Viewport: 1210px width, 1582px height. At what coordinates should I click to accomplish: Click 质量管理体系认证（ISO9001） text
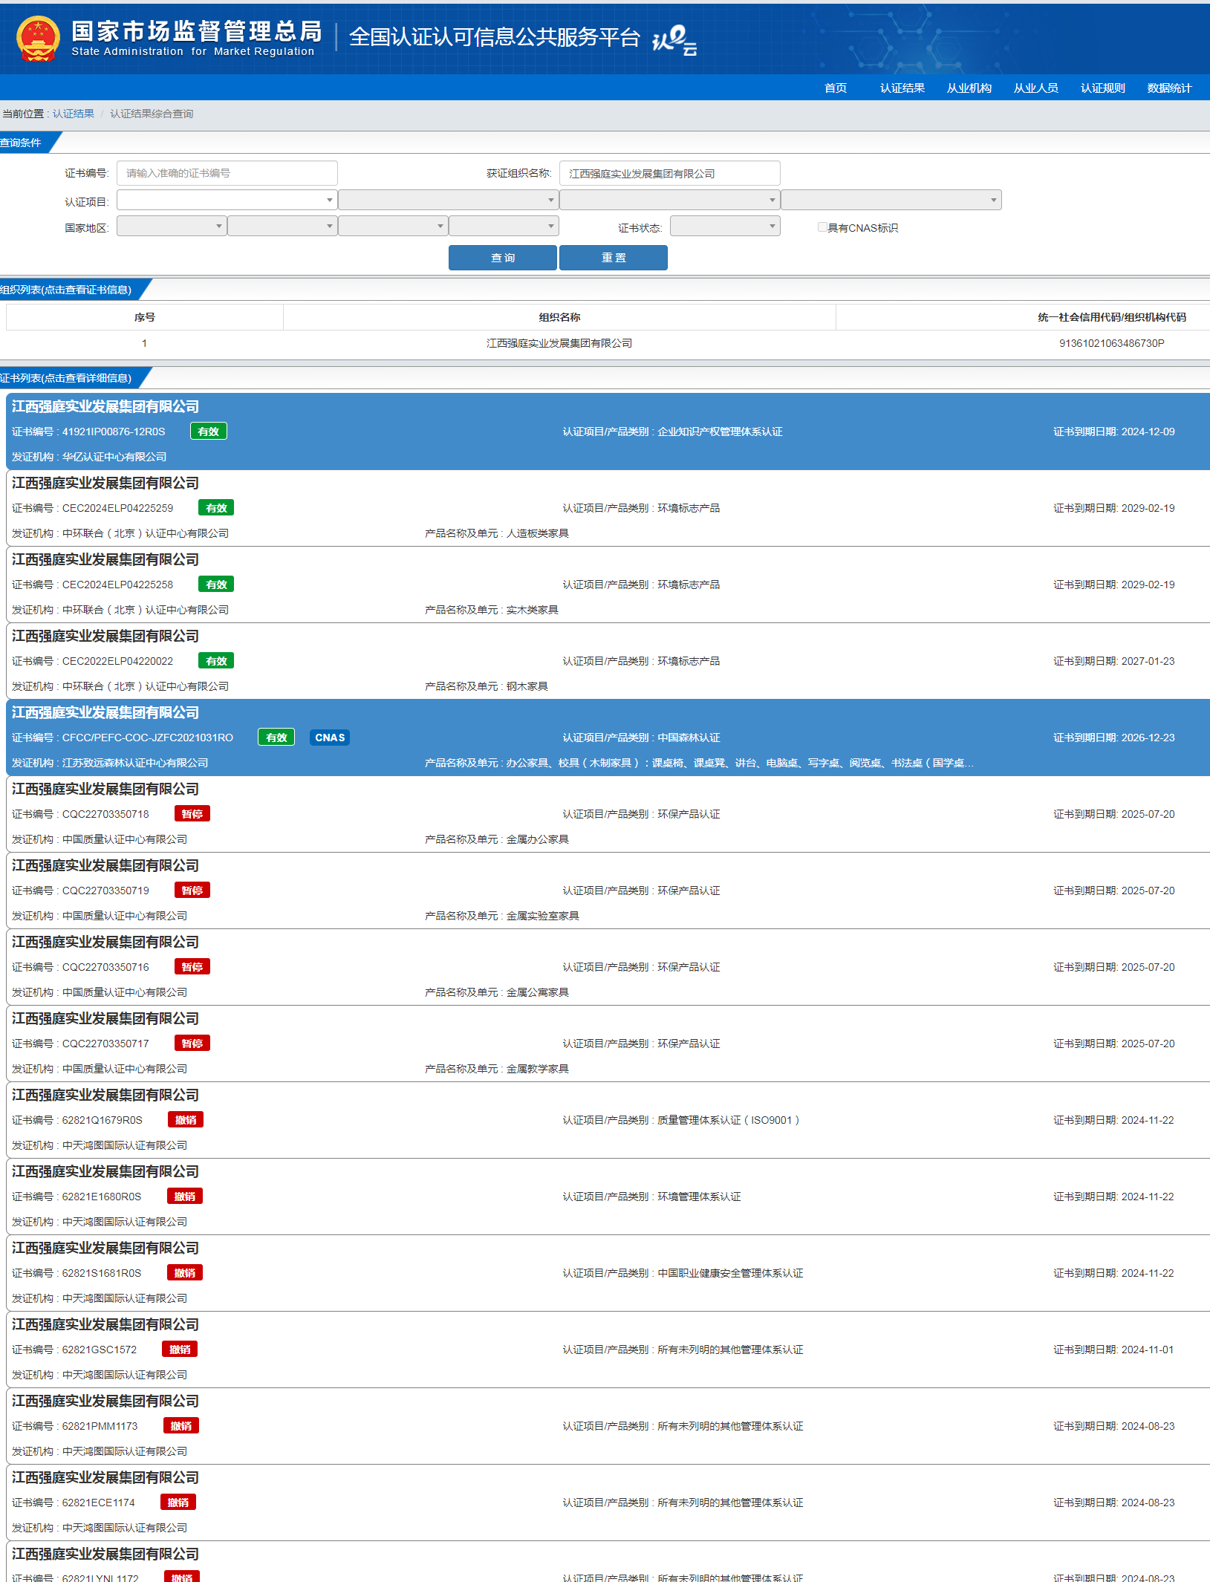[729, 1120]
